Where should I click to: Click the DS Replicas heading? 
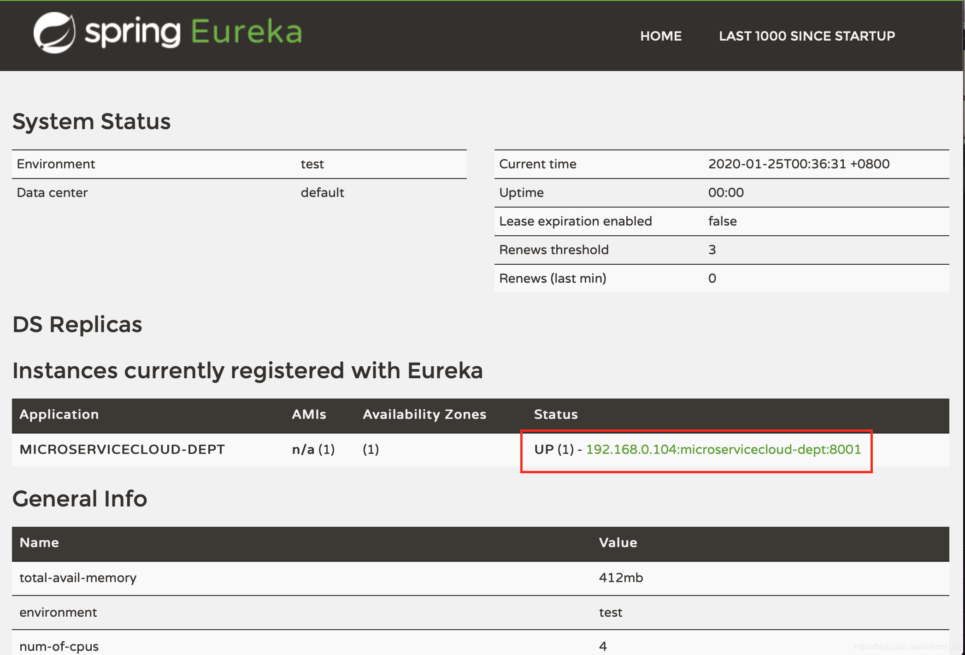(77, 324)
